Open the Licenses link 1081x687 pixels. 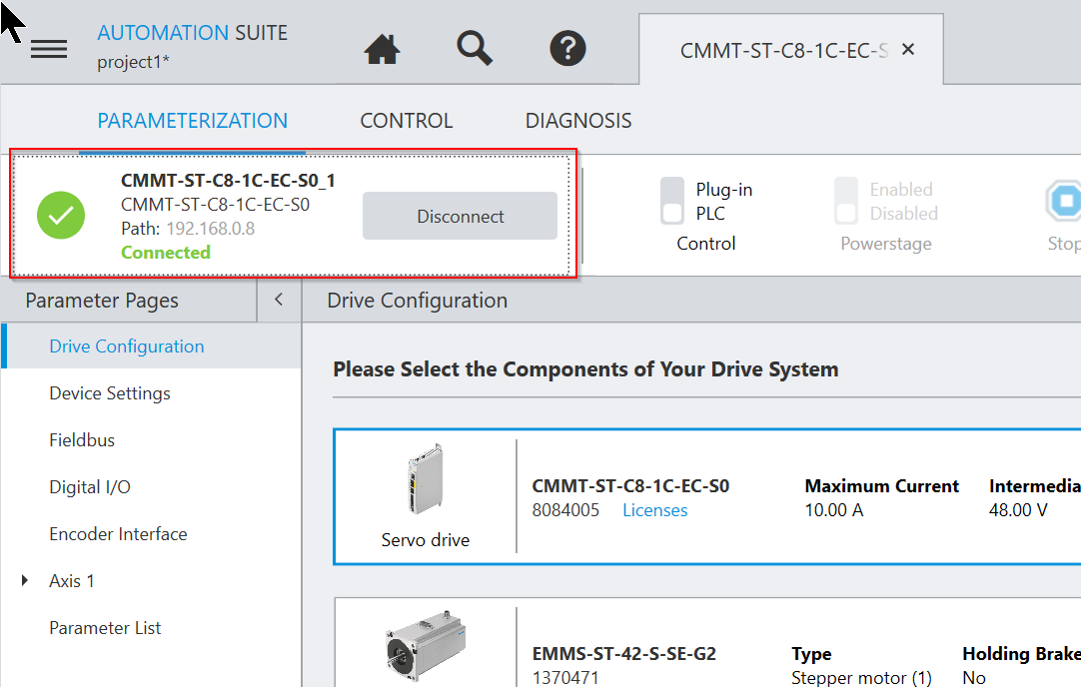coord(655,510)
